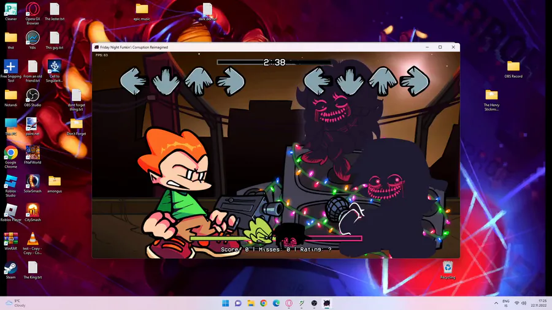Open the weather widget showing 5°C Cloudy
Viewport: 552px width, 310px height.
(x=15, y=303)
